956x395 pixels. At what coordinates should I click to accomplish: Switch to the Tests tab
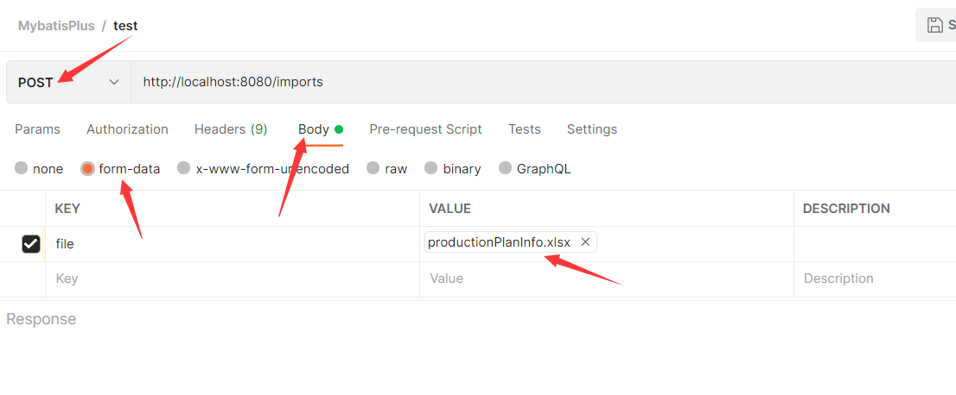click(x=524, y=129)
